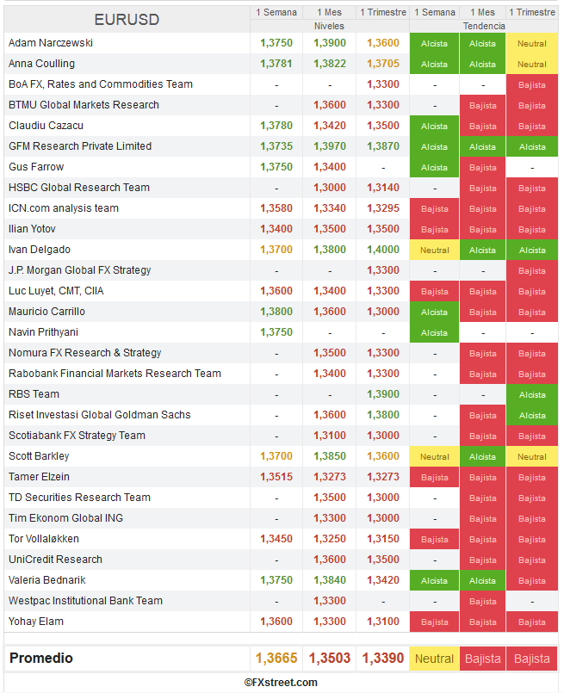This screenshot has width=564, height=693.
Task: Open HSBC Global Research Team entry
Action: coord(79,188)
